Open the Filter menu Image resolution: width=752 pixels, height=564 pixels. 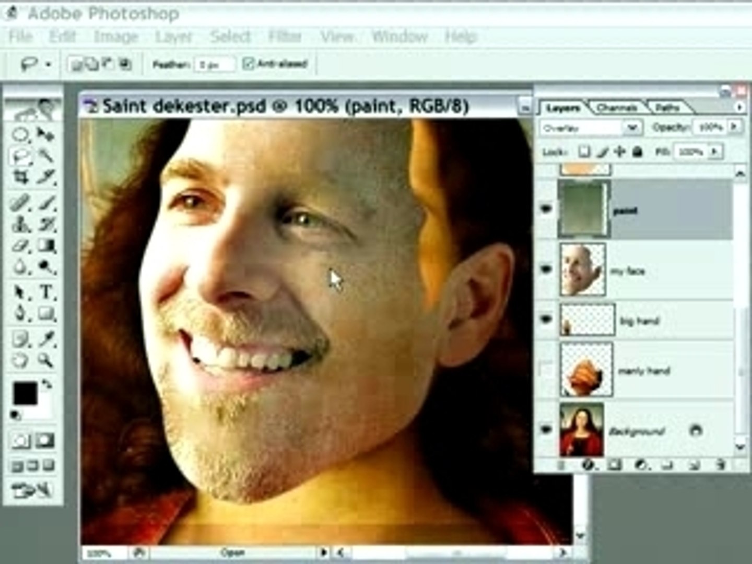285,37
